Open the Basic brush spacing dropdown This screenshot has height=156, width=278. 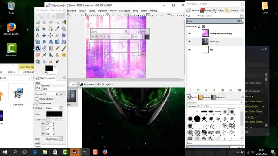(215, 143)
